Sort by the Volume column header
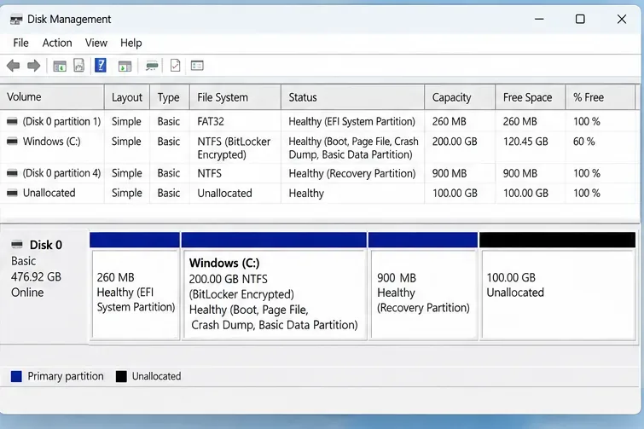Image resolution: width=644 pixels, height=429 pixels. click(x=52, y=97)
